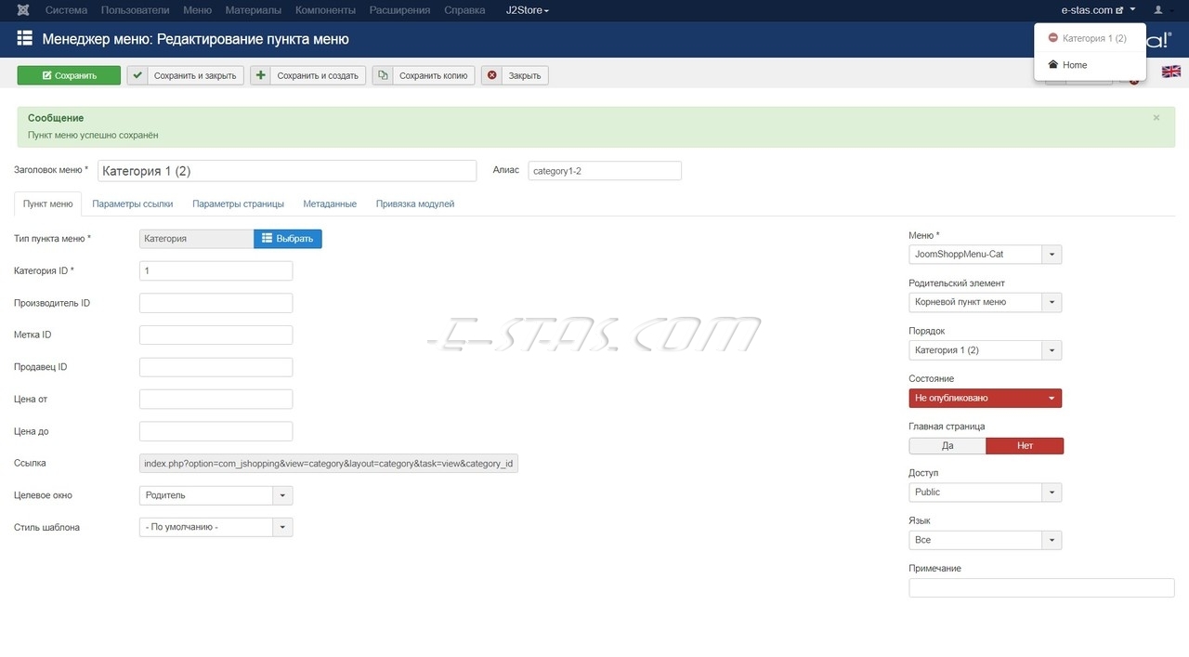Viewport: 1189px width, 657px height.
Task: Click the Цена от field
Action: pyautogui.click(x=216, y=399)
